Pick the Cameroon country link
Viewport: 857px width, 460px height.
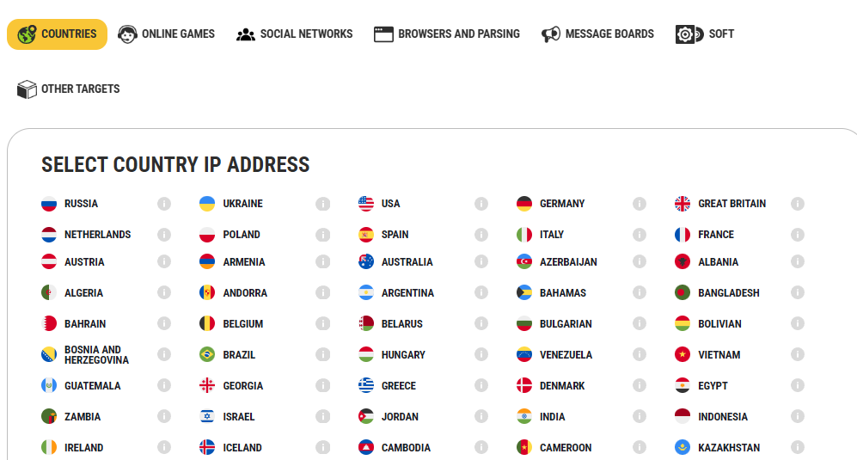(x=566, y=448)
